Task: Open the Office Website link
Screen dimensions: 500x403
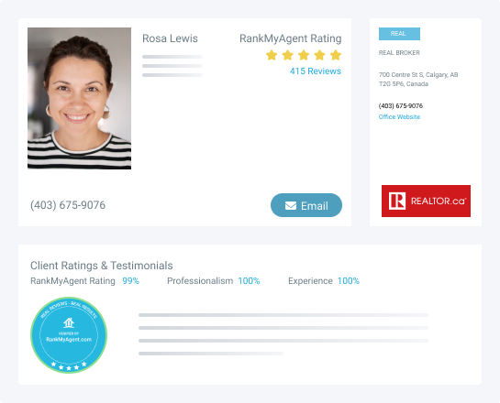Action: pos(399,117)
